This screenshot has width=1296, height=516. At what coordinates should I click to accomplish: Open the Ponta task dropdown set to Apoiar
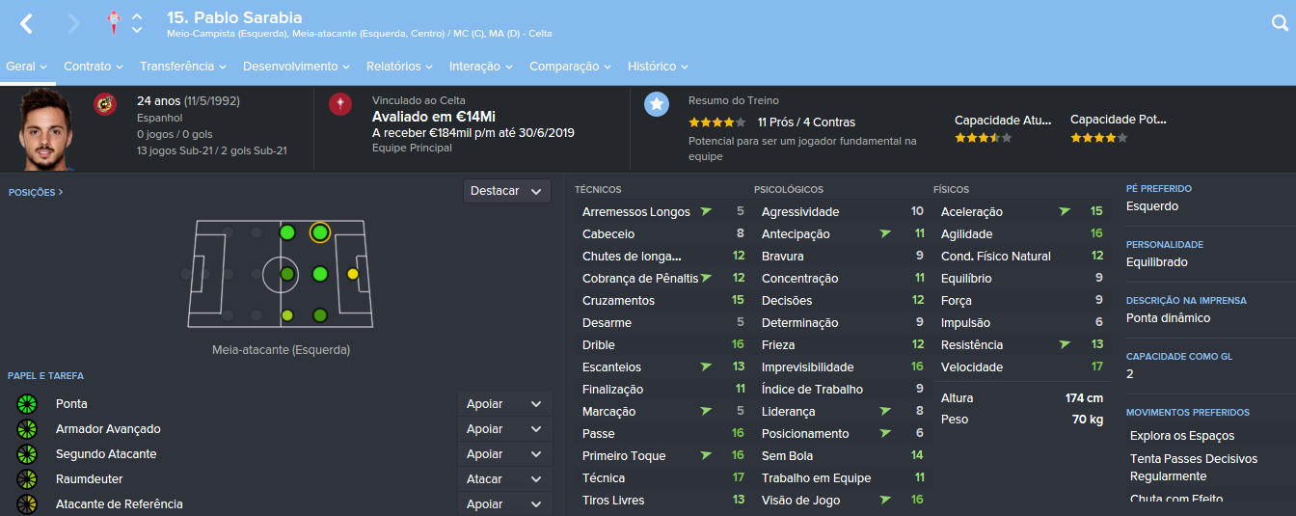click(504, 404)
